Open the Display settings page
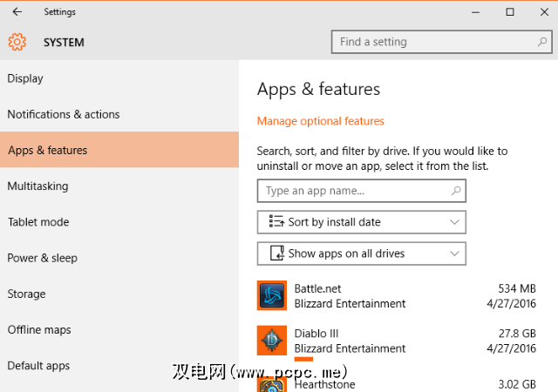Viewport: 558px width, 392px height. tap(26, 78)
